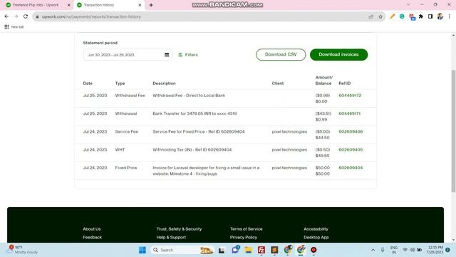
Task: Click Download invoices button
Action: point(338,54)
